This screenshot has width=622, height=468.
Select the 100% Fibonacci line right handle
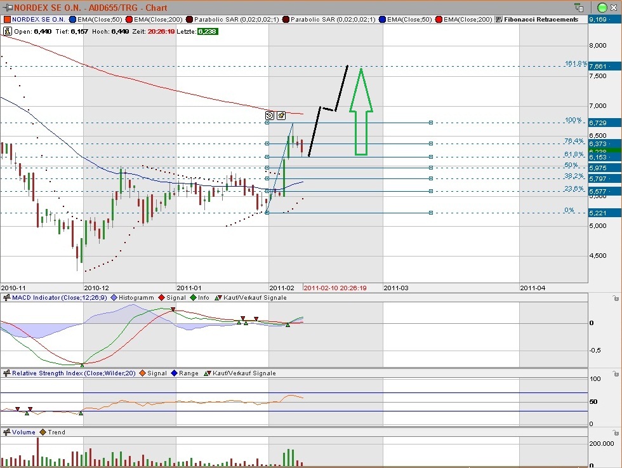point(431,123)
